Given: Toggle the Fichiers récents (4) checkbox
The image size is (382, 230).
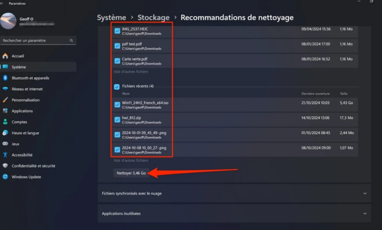Looking at the screenshot, I should click(117, 86).
